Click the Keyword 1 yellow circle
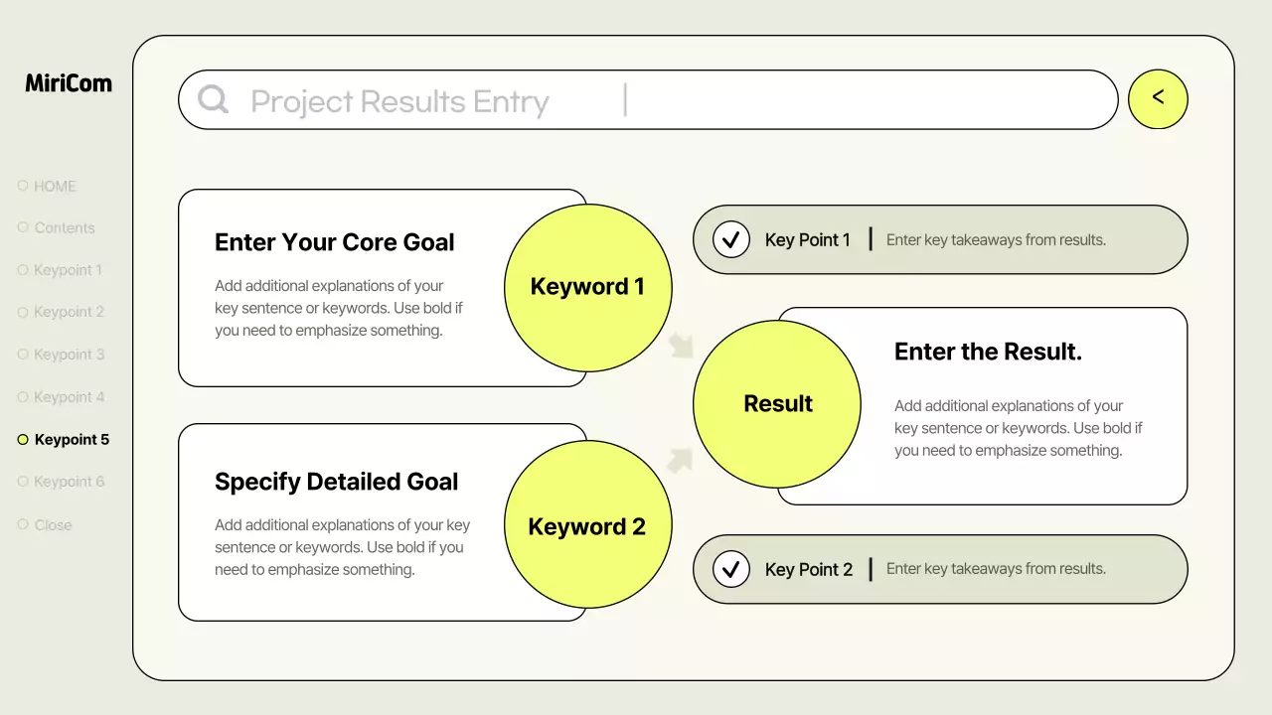Screen dimensions: 1272x715 pos(587,287)
